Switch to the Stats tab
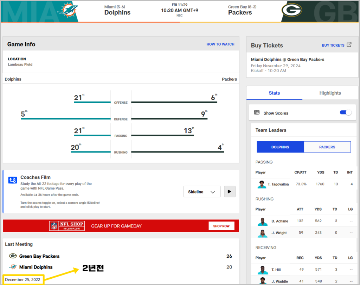 coord(274,93)
